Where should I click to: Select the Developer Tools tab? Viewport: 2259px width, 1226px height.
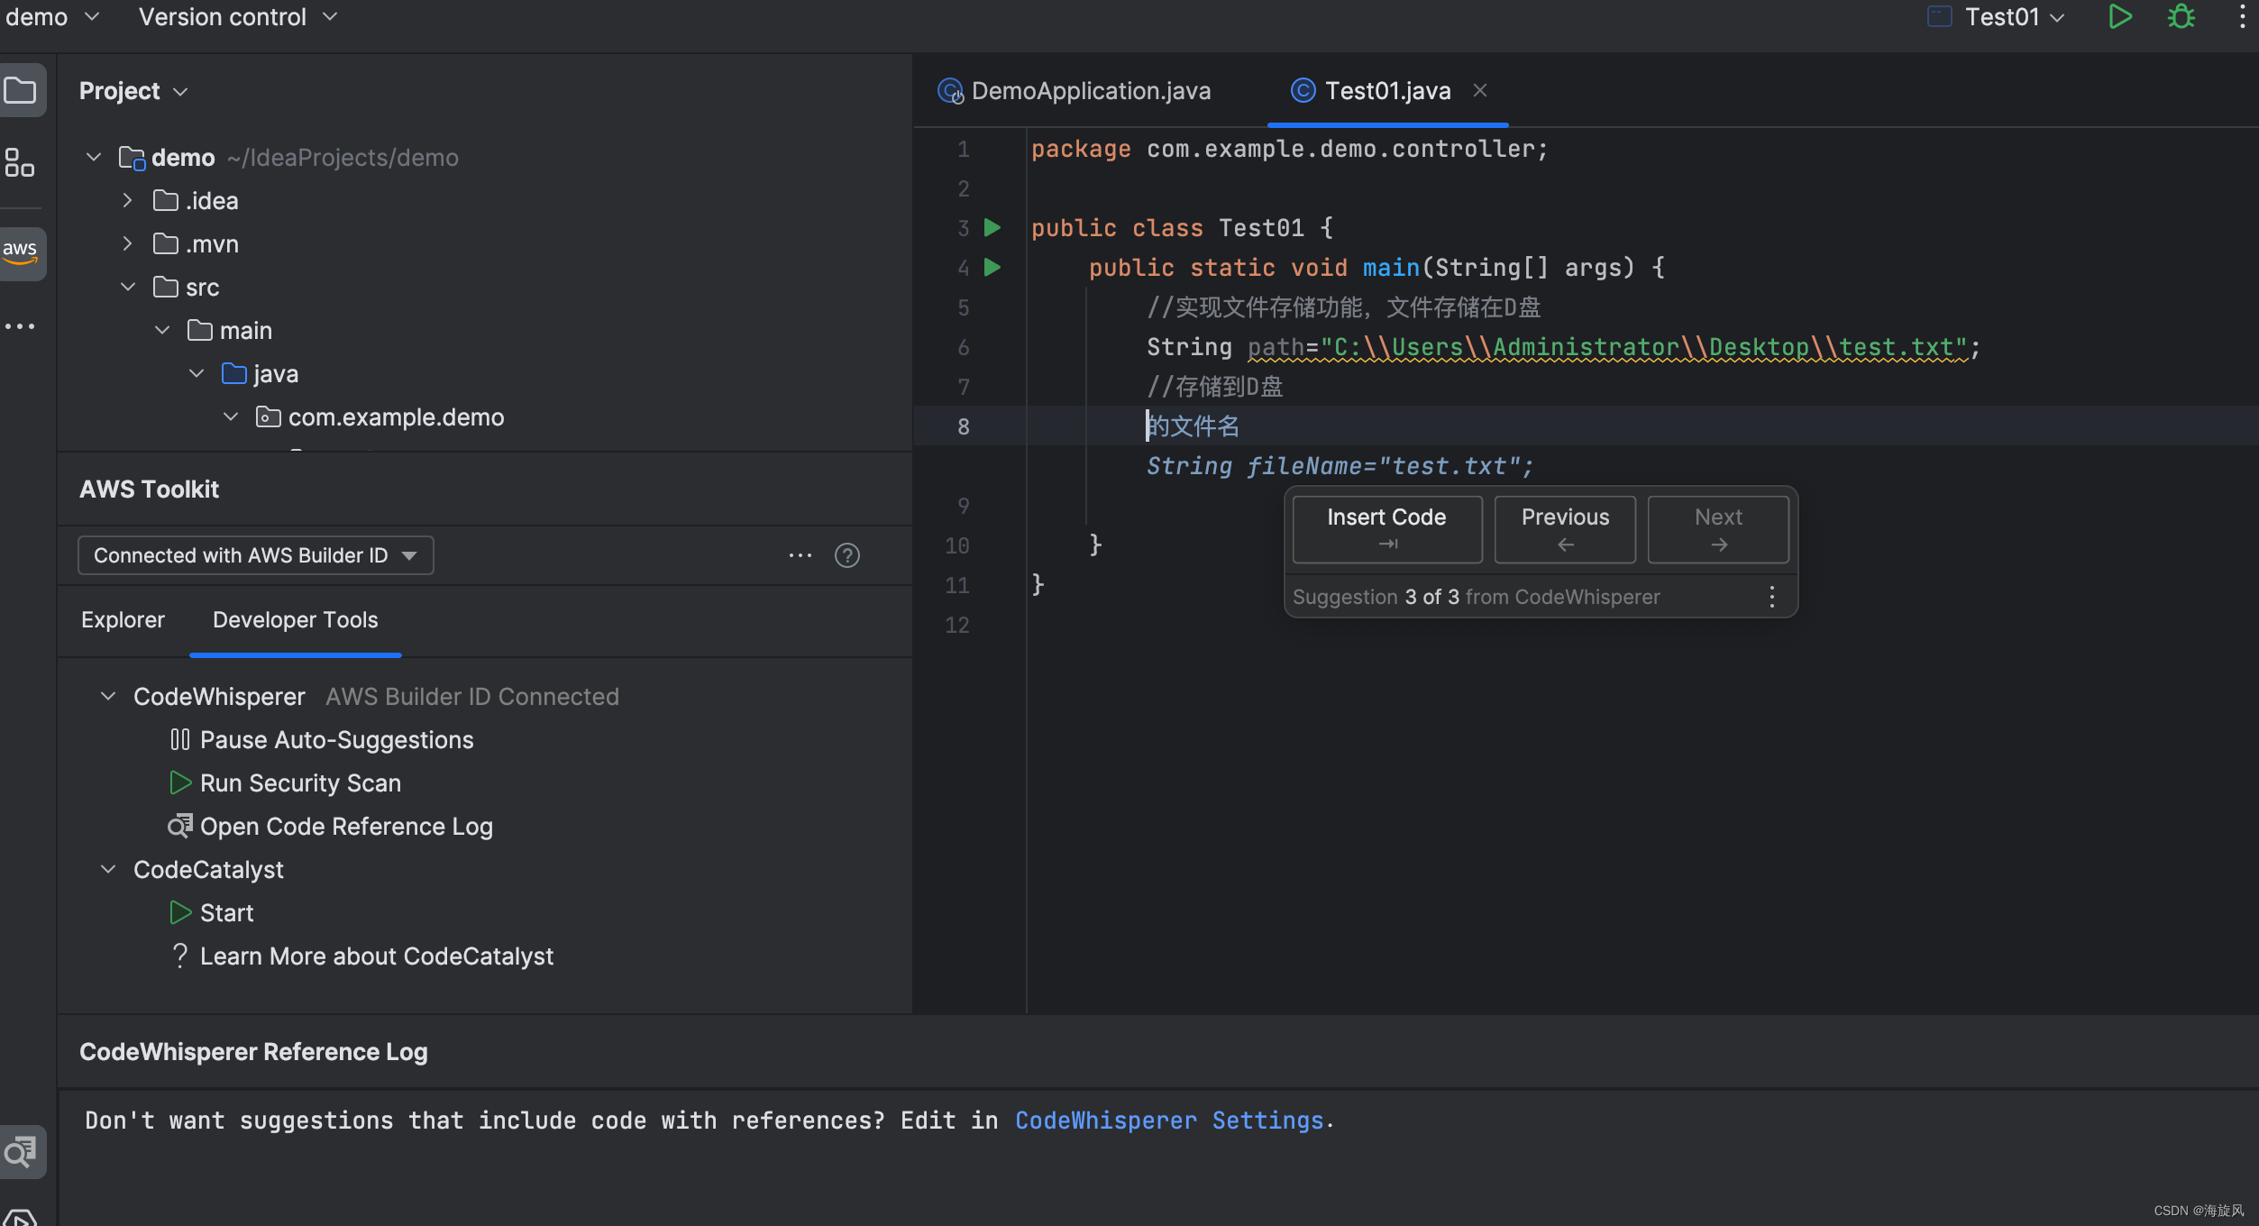coord(295,620)
